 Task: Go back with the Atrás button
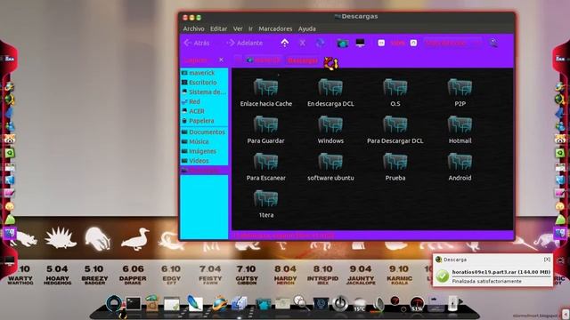coord(197,43)
